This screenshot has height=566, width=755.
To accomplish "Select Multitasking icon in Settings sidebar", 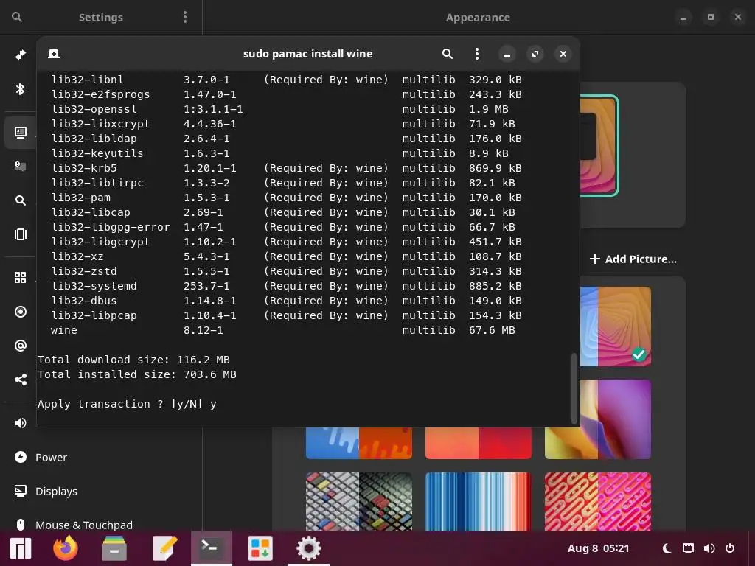I will [20, 234].
